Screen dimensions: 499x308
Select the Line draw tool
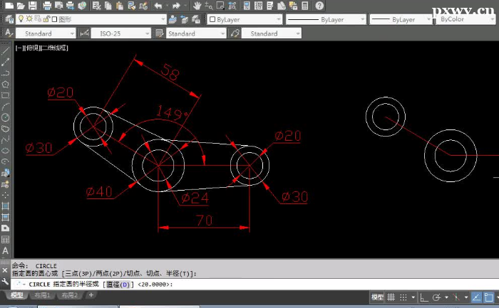pyautogui.click(x=6, y=50)
